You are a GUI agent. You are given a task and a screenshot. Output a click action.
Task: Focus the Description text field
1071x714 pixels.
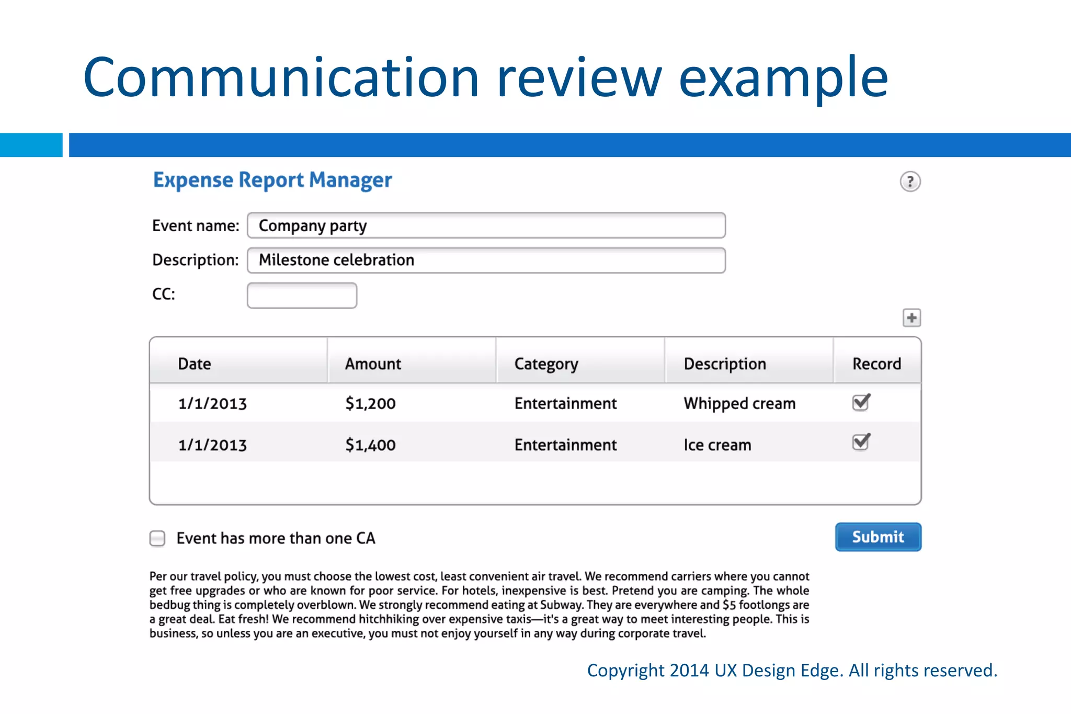point(486,260)
